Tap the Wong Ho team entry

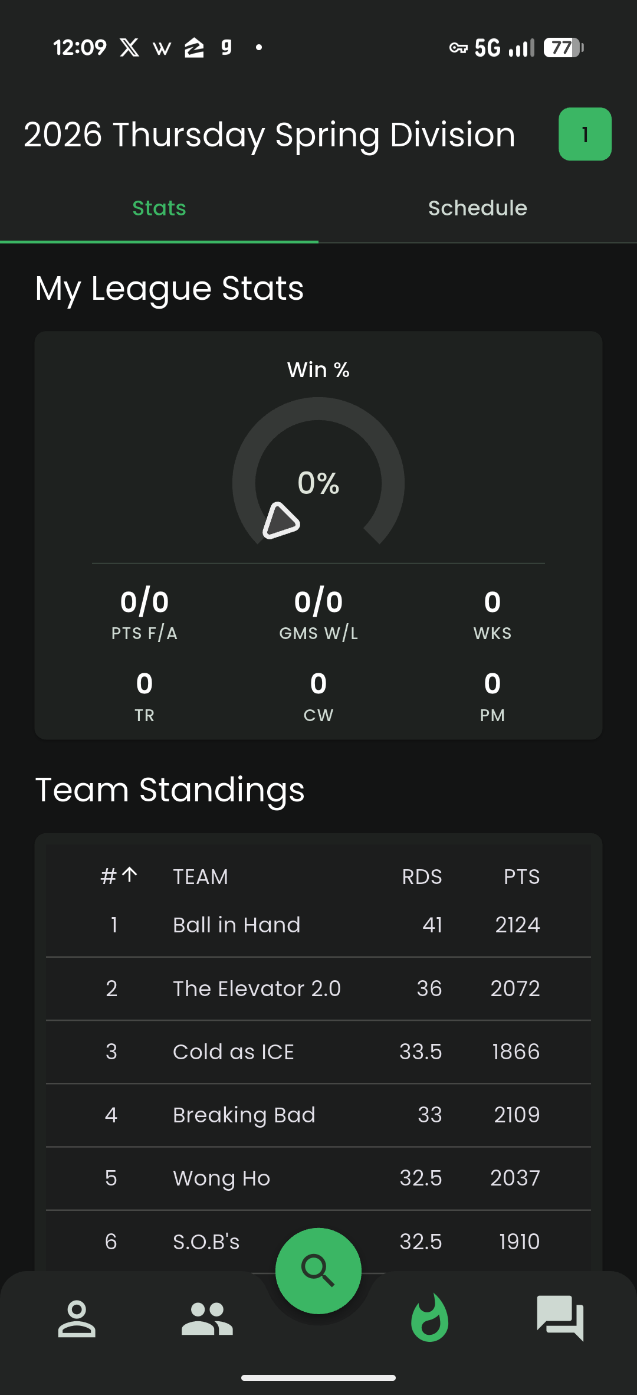click(221, 1178)
